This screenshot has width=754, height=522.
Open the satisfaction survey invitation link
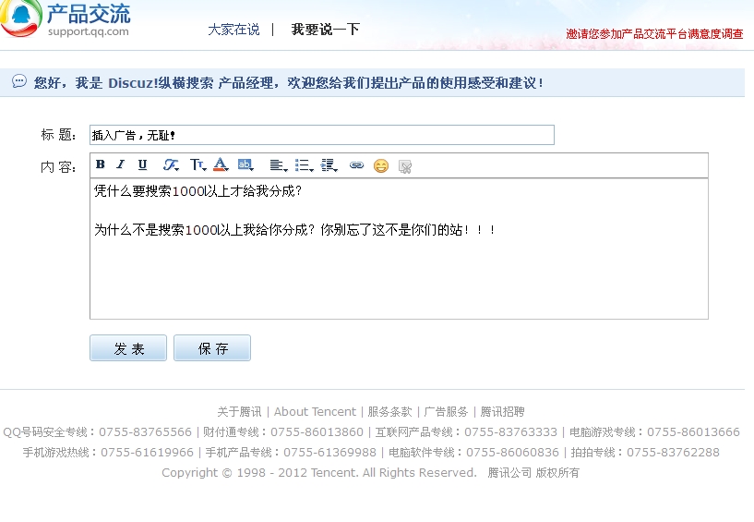pyautogui.click(x=654, y=33)
